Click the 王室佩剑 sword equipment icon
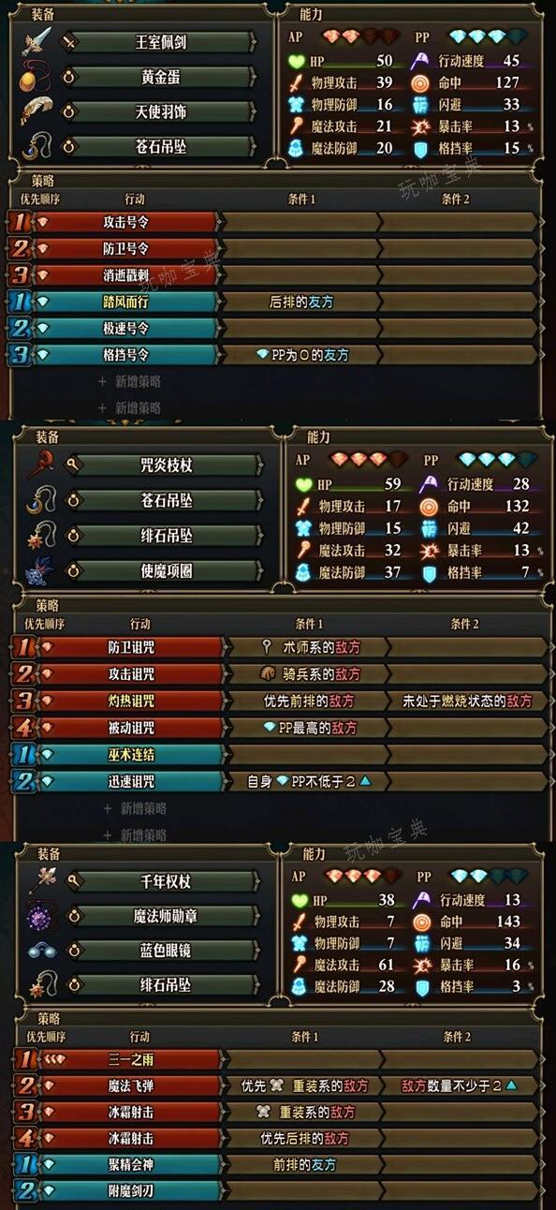 coord(37,41)
